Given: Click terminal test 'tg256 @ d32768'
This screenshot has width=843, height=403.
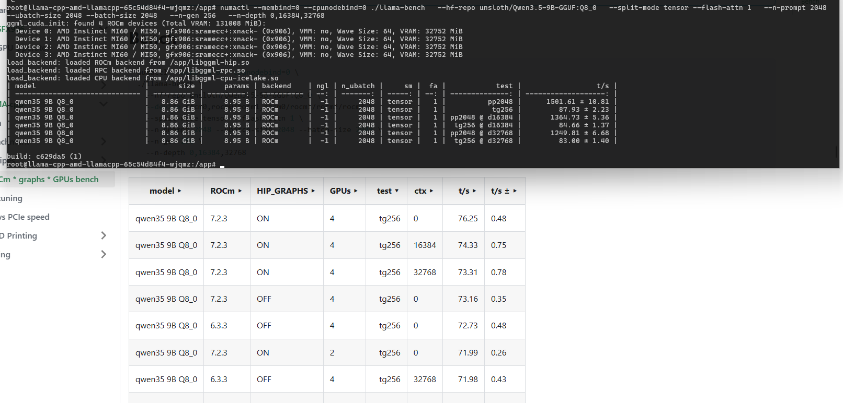Looking at the screenshot, I should pos(483,141).
